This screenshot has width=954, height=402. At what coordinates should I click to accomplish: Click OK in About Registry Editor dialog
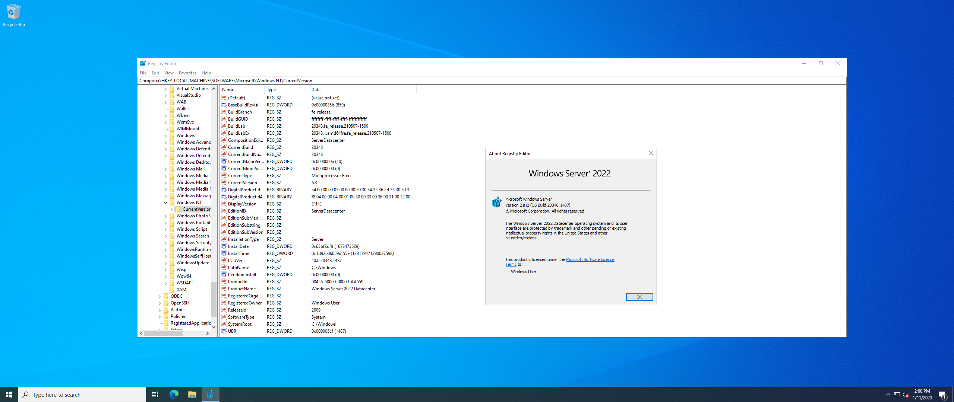click(639, 297)
